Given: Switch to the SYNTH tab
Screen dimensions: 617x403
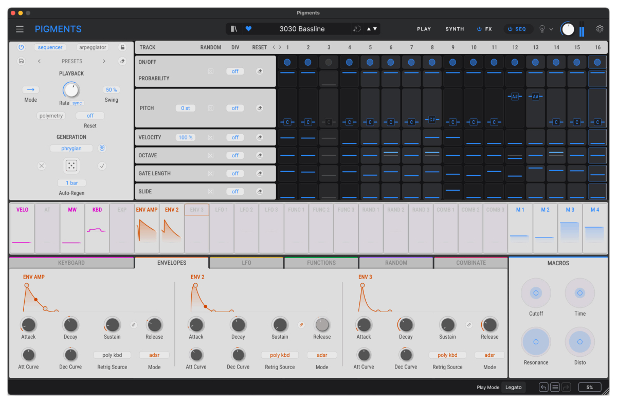Looking at the screenshot, I should [x=454, y=29].
